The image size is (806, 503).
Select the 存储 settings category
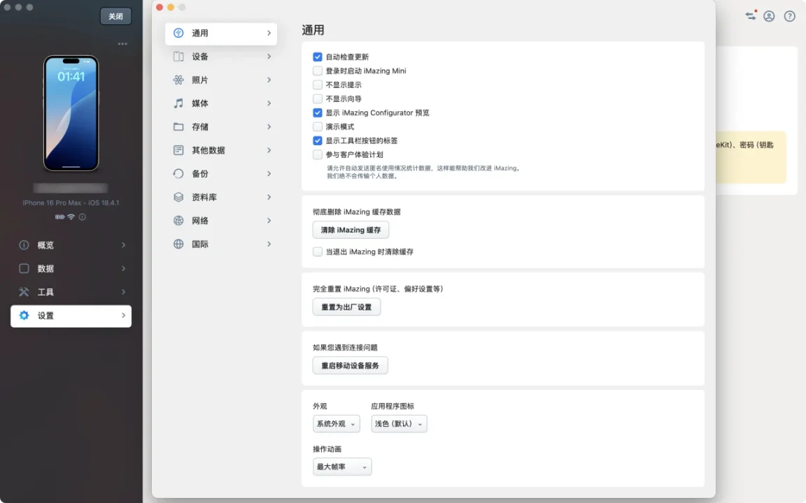tap(221, 126)
